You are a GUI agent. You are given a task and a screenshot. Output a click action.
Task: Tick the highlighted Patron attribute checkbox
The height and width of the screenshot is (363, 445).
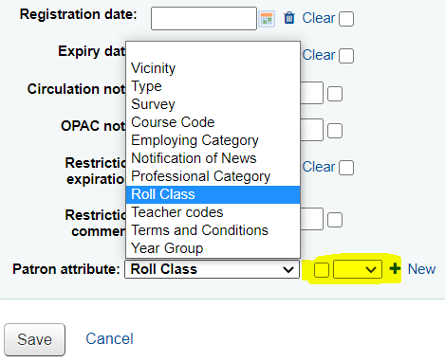click(322, 270)
